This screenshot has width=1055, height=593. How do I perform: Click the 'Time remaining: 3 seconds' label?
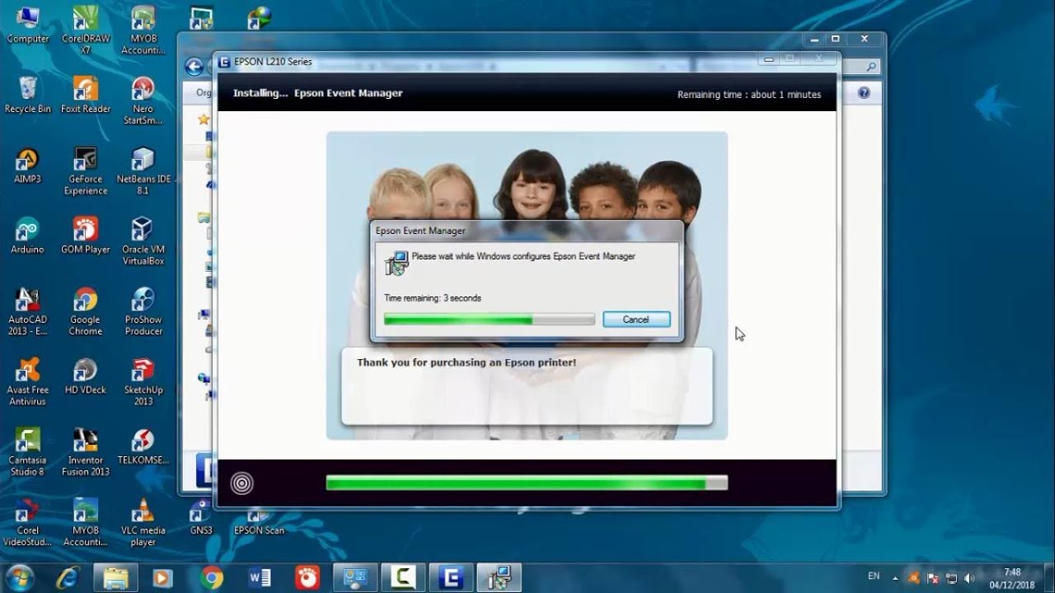433,298
